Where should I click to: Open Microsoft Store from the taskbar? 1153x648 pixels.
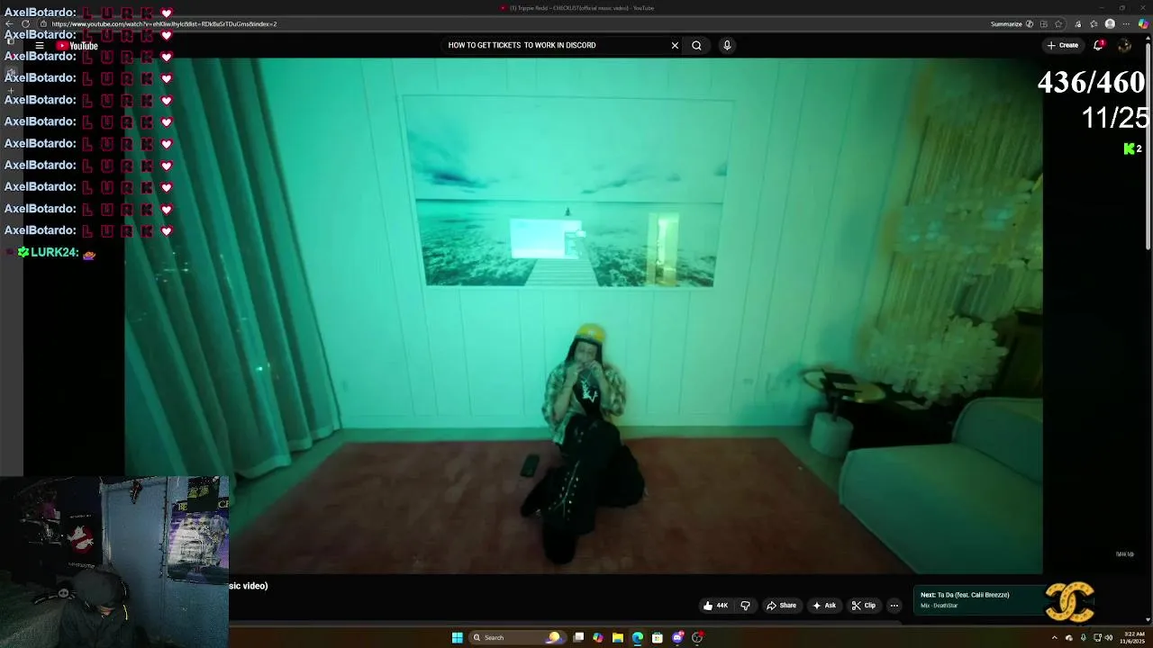coord(658,637)
